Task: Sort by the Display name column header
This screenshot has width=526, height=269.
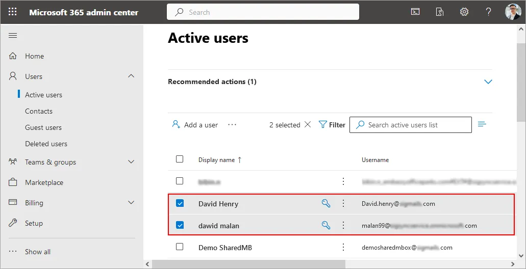Action: [x=216, y=160]
